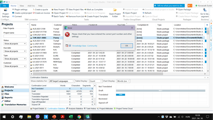
Task: Open the File menu
Action: pyautogui.click(x=4, y=6)
